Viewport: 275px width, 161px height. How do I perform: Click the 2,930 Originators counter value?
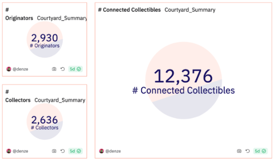click(44, 38)
